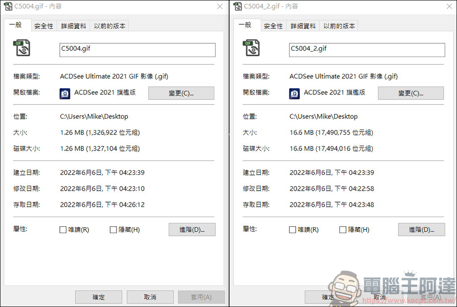This screenshot has width=457, height=307.
Task: Open 以前的版本 tab in C5004.gif window
Action: point(109,26)
